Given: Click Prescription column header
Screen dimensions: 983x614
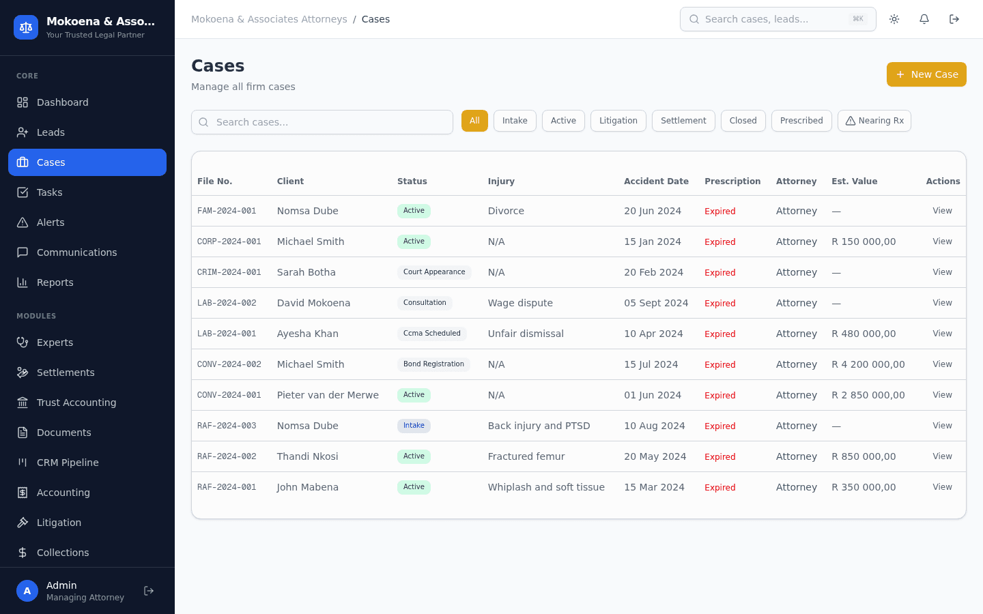Looking at the screenshot, I should [x=732, y=181].
